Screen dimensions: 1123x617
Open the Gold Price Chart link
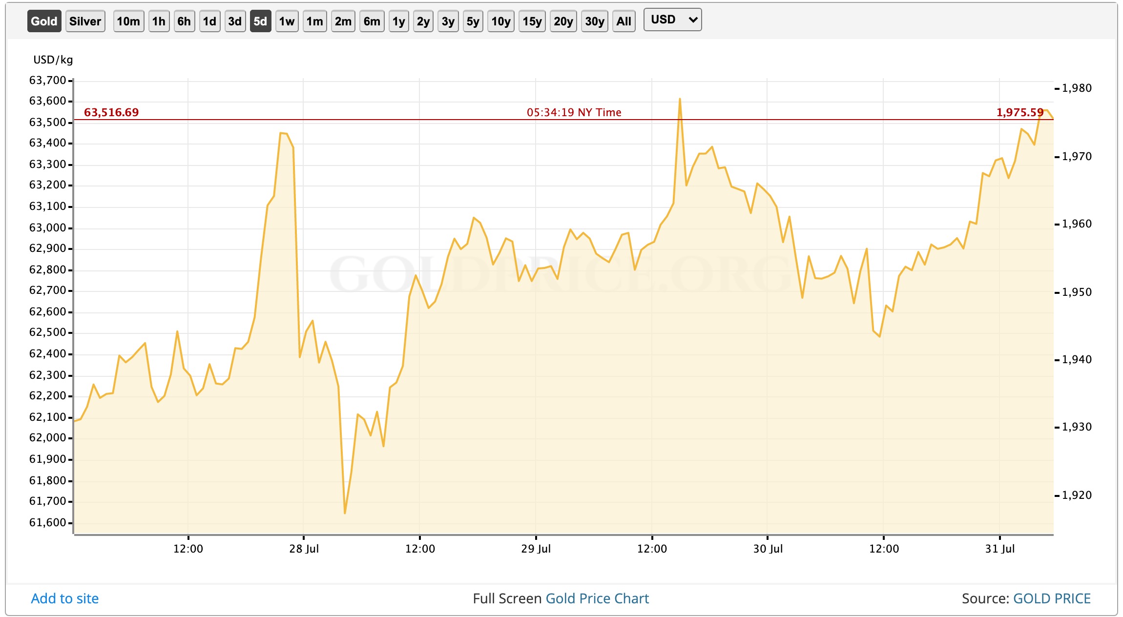597,598
